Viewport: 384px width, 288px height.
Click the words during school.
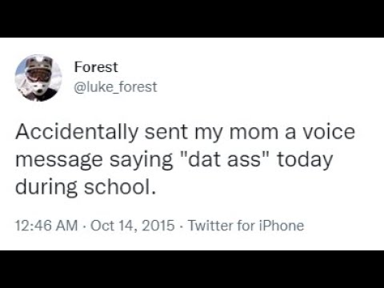[x=86, y=186]
